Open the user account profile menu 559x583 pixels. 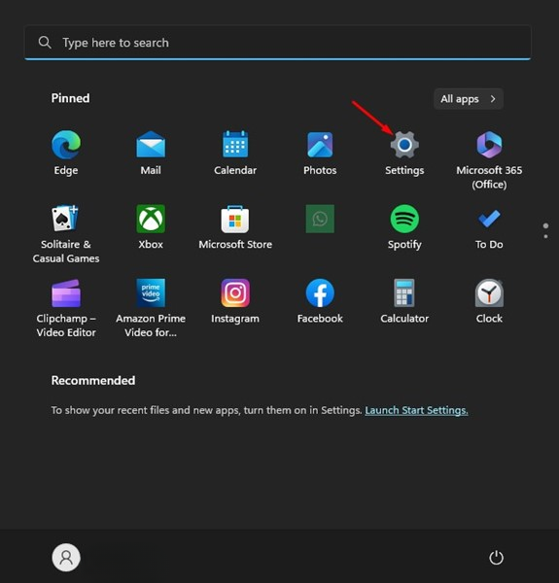tap(66, 558)
